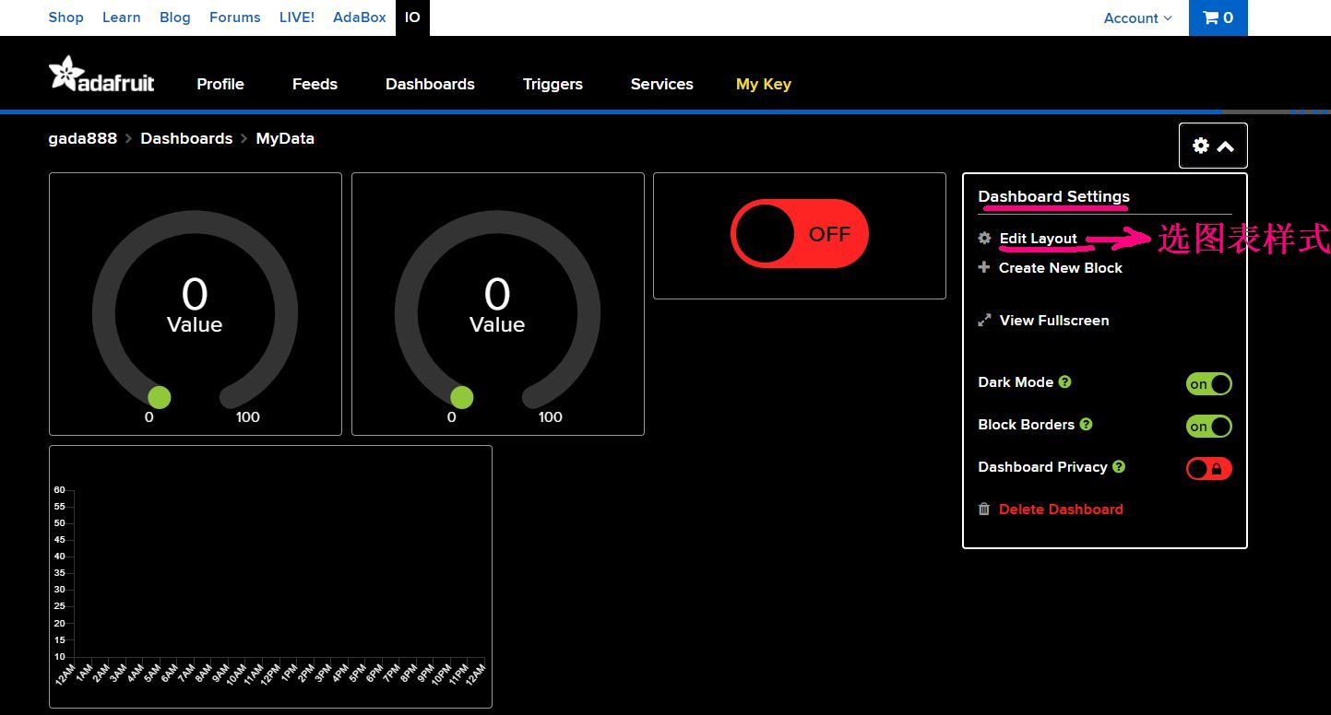This screenshot has width=1331, height=715.
Task: Open the Profile menu item
Action: pyautogui.click(x=220, y=84)
